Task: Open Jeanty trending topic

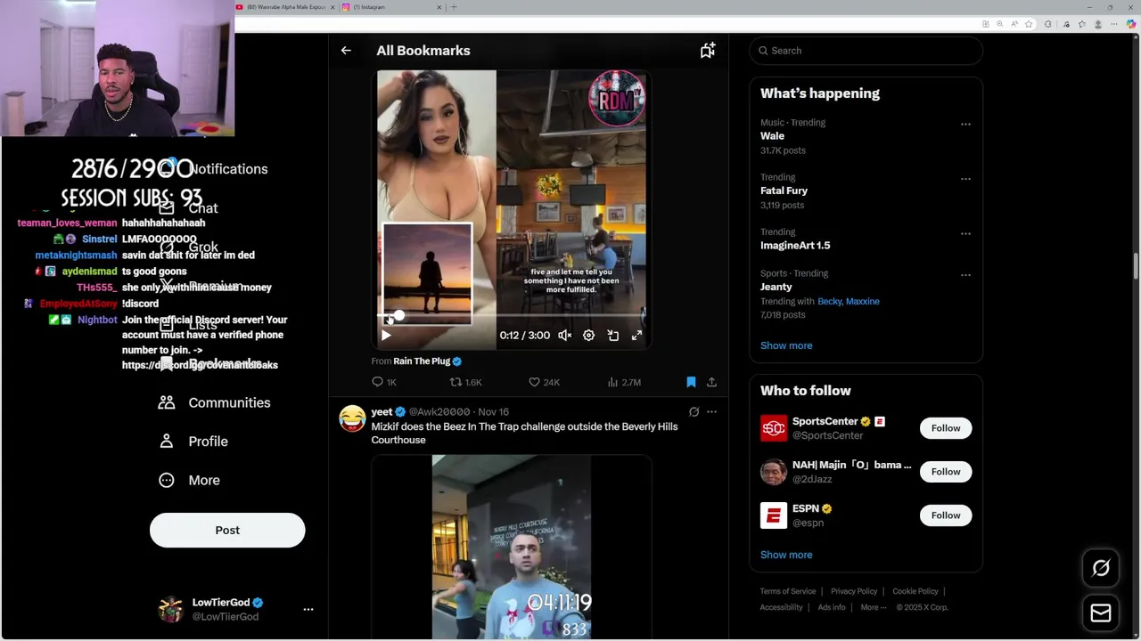Action: point(776,287)
